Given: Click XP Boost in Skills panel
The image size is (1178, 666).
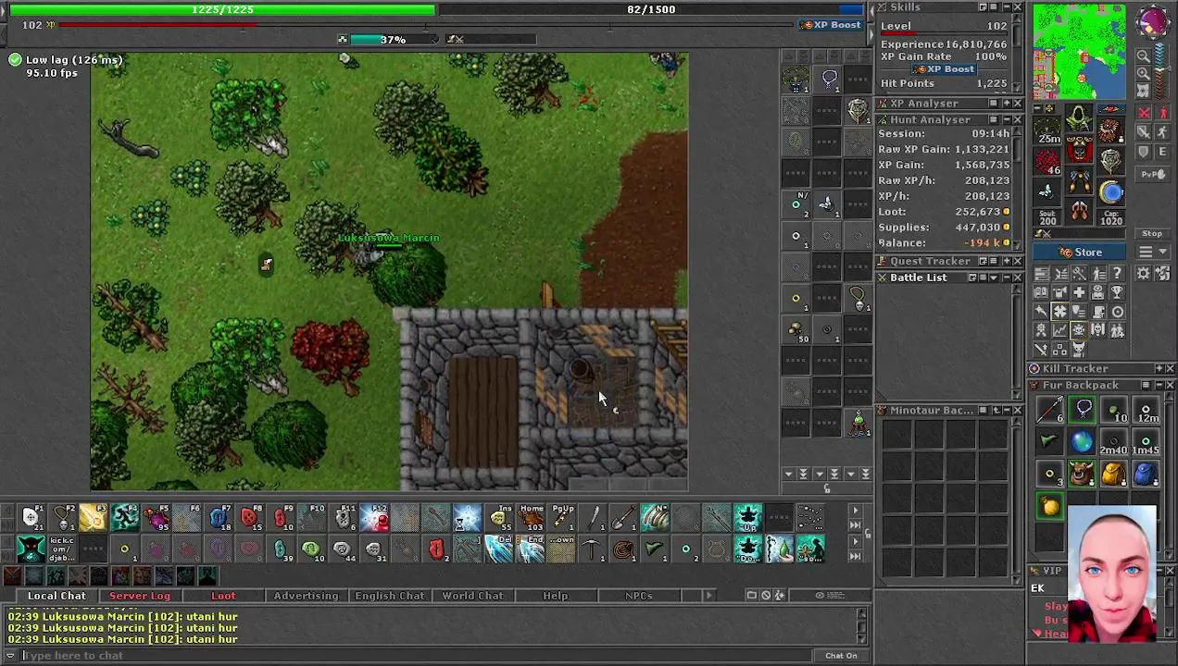Looking at the screenshot, I should point(945,69).
